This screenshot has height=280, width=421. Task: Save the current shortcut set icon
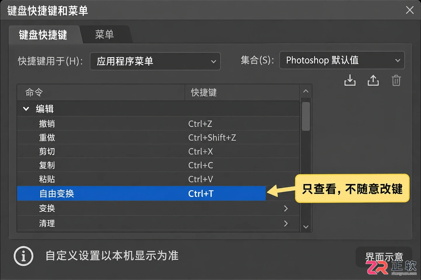tap(350, 80)
